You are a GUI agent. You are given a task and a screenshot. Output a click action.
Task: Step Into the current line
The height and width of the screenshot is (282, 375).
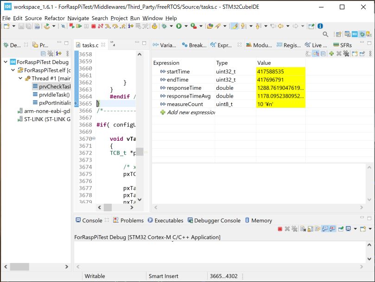[x=108, y=26]
